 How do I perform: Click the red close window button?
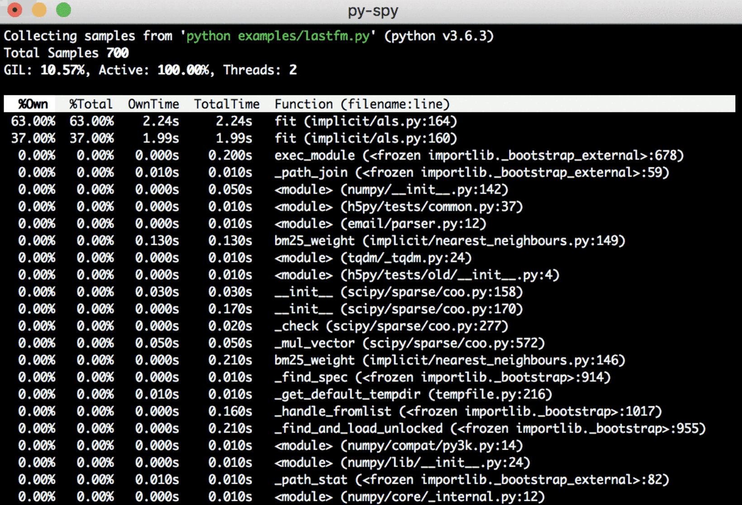15,10
